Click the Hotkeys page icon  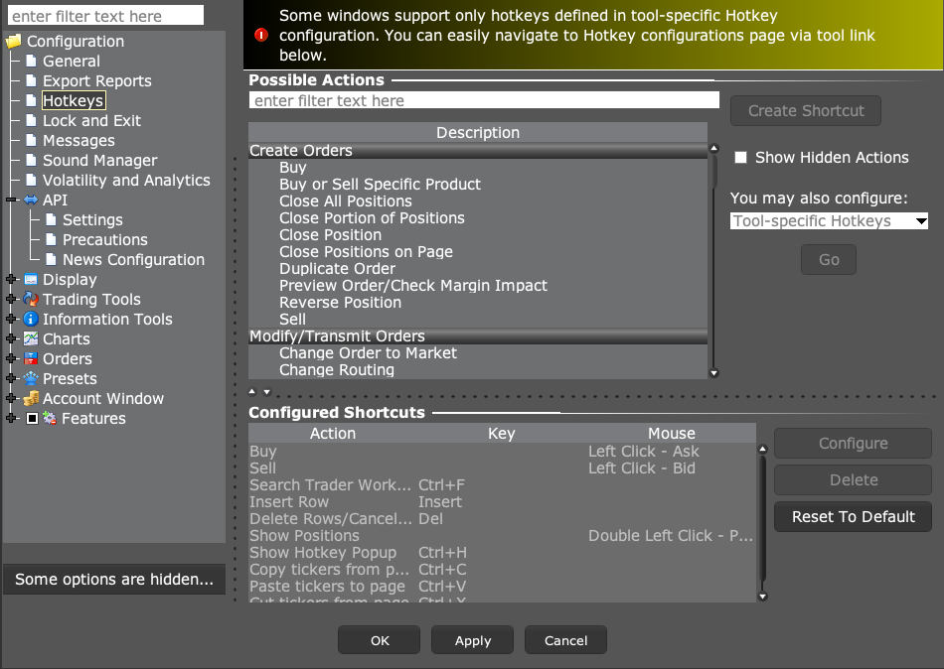coord(32,100)
